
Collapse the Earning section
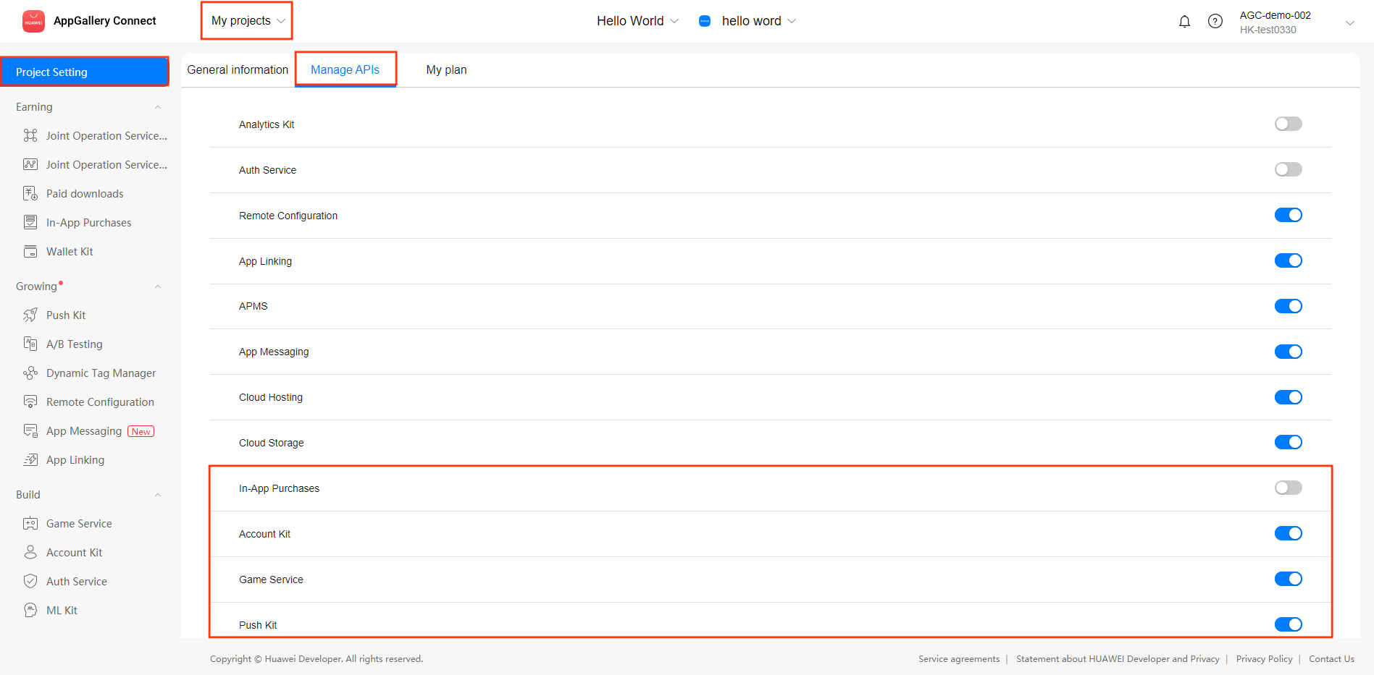pyautogui.click(x=158, y=106)
